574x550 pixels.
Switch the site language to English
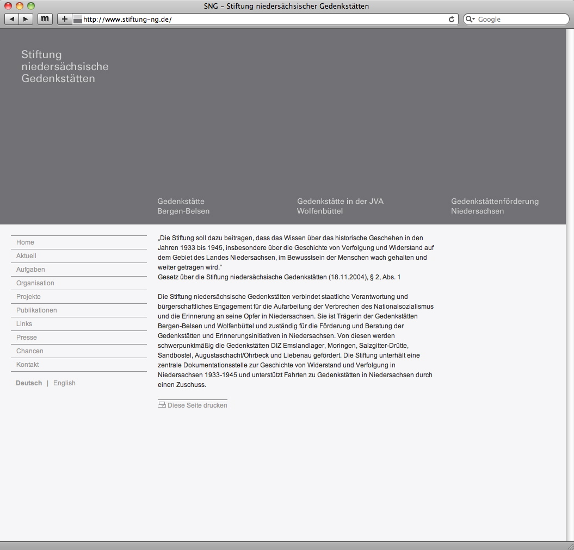pos(64,383)
